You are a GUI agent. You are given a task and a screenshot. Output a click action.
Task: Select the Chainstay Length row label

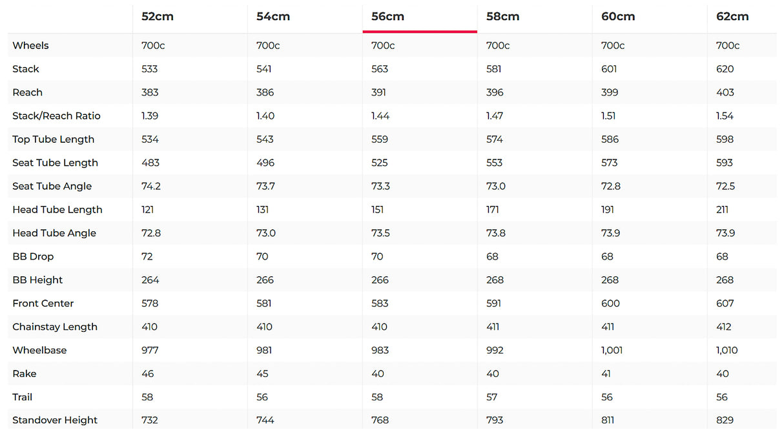54,327
